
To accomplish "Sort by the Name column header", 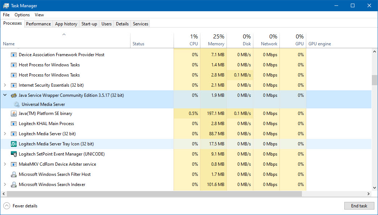I will 65,40.
